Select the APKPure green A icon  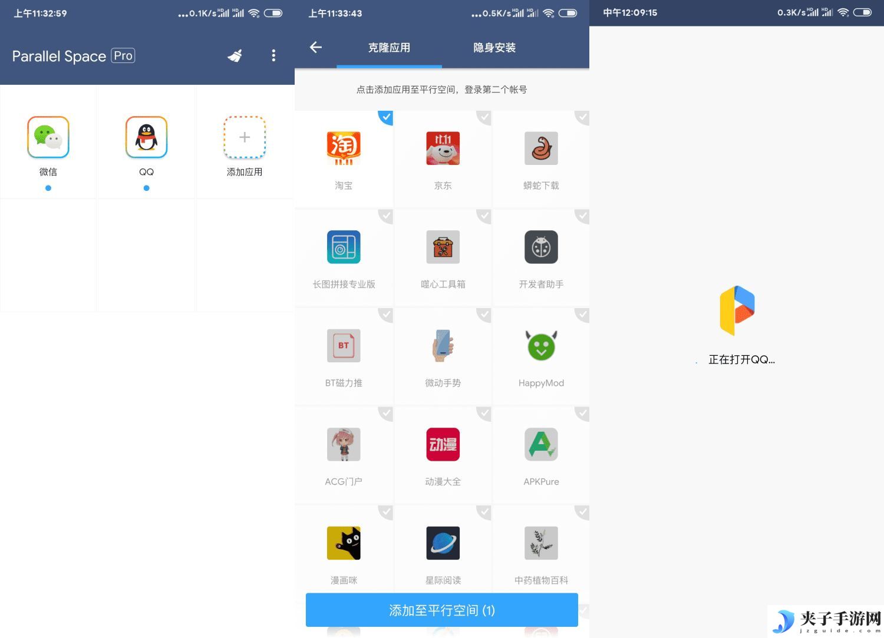tap(541, 444)
